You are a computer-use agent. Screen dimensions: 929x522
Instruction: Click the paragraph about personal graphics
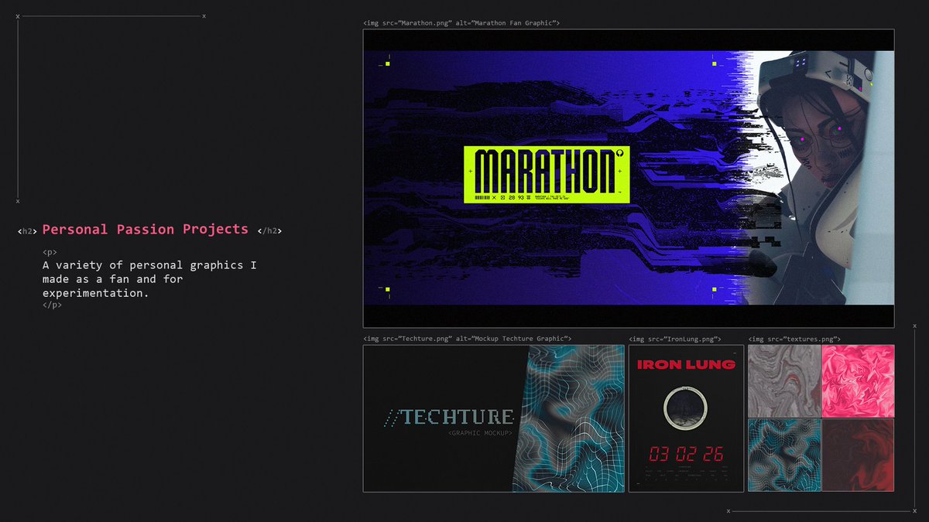(149, 279)
